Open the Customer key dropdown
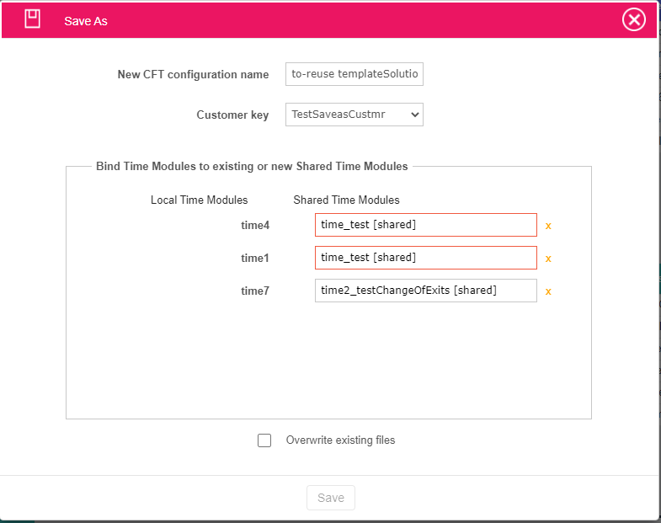The width and height of the screenshot is (661, 523). coord(354,115)
